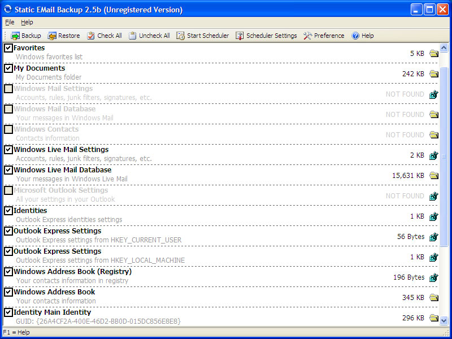Click 'Windows favorites list' description
The image size is (452, 339).
(49, 57)
